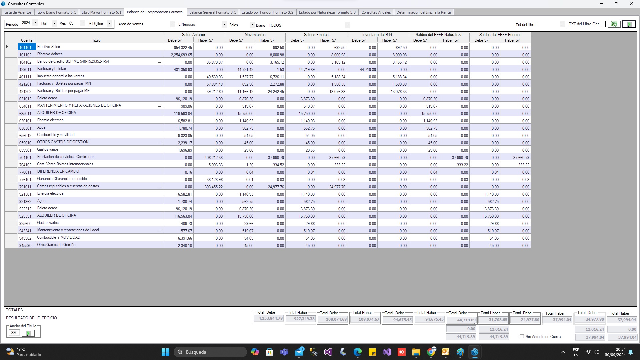Open the Diario TODOS dropdown
This screenshot has height=360, width=640.
[348, 25]
